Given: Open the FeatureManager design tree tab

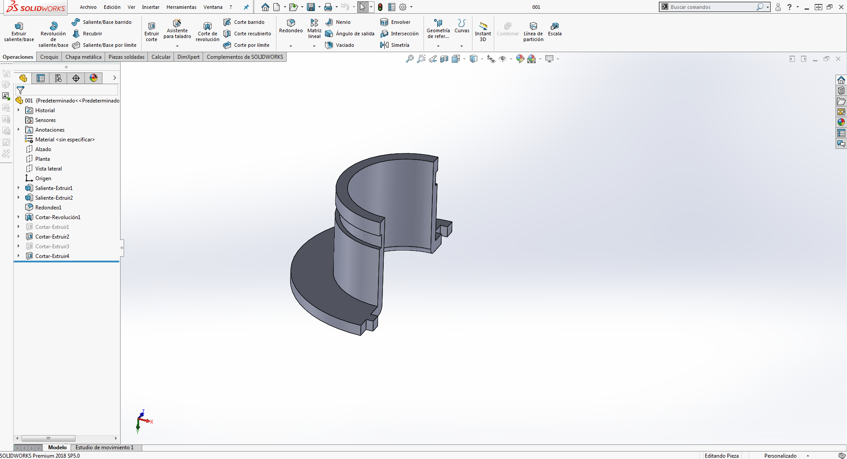Looking at the screenshot, I should (x=23, y=78).
